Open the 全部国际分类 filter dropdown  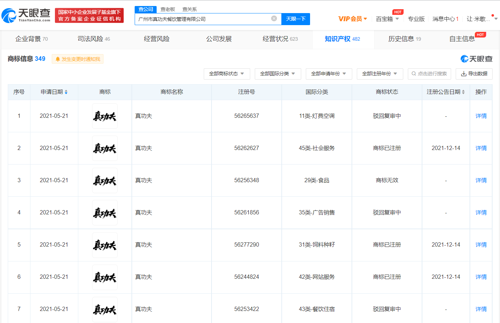[278, 74]
